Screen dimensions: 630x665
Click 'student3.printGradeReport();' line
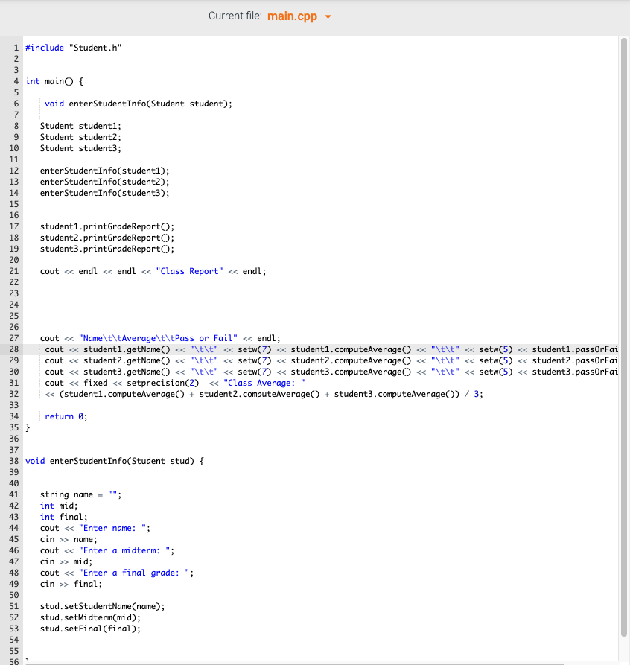pos(107,249)
